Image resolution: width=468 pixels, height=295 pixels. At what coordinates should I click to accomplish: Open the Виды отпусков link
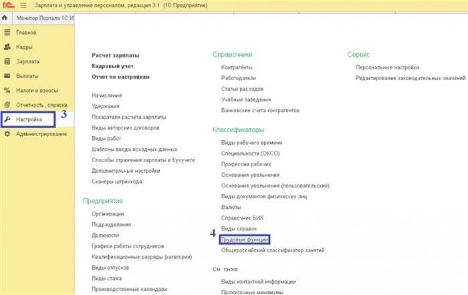110,267
